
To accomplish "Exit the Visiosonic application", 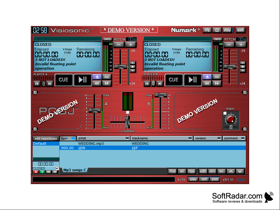I will pyautogui.click(x=240, y=30).
